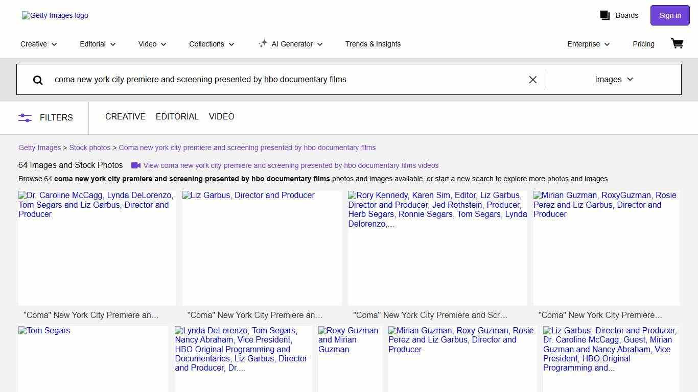Open the Images search type dropdown
Screen dimensions: 698x392
coord(614,80)
